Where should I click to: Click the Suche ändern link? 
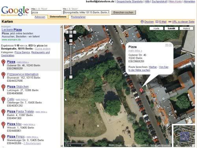[43, 49]
